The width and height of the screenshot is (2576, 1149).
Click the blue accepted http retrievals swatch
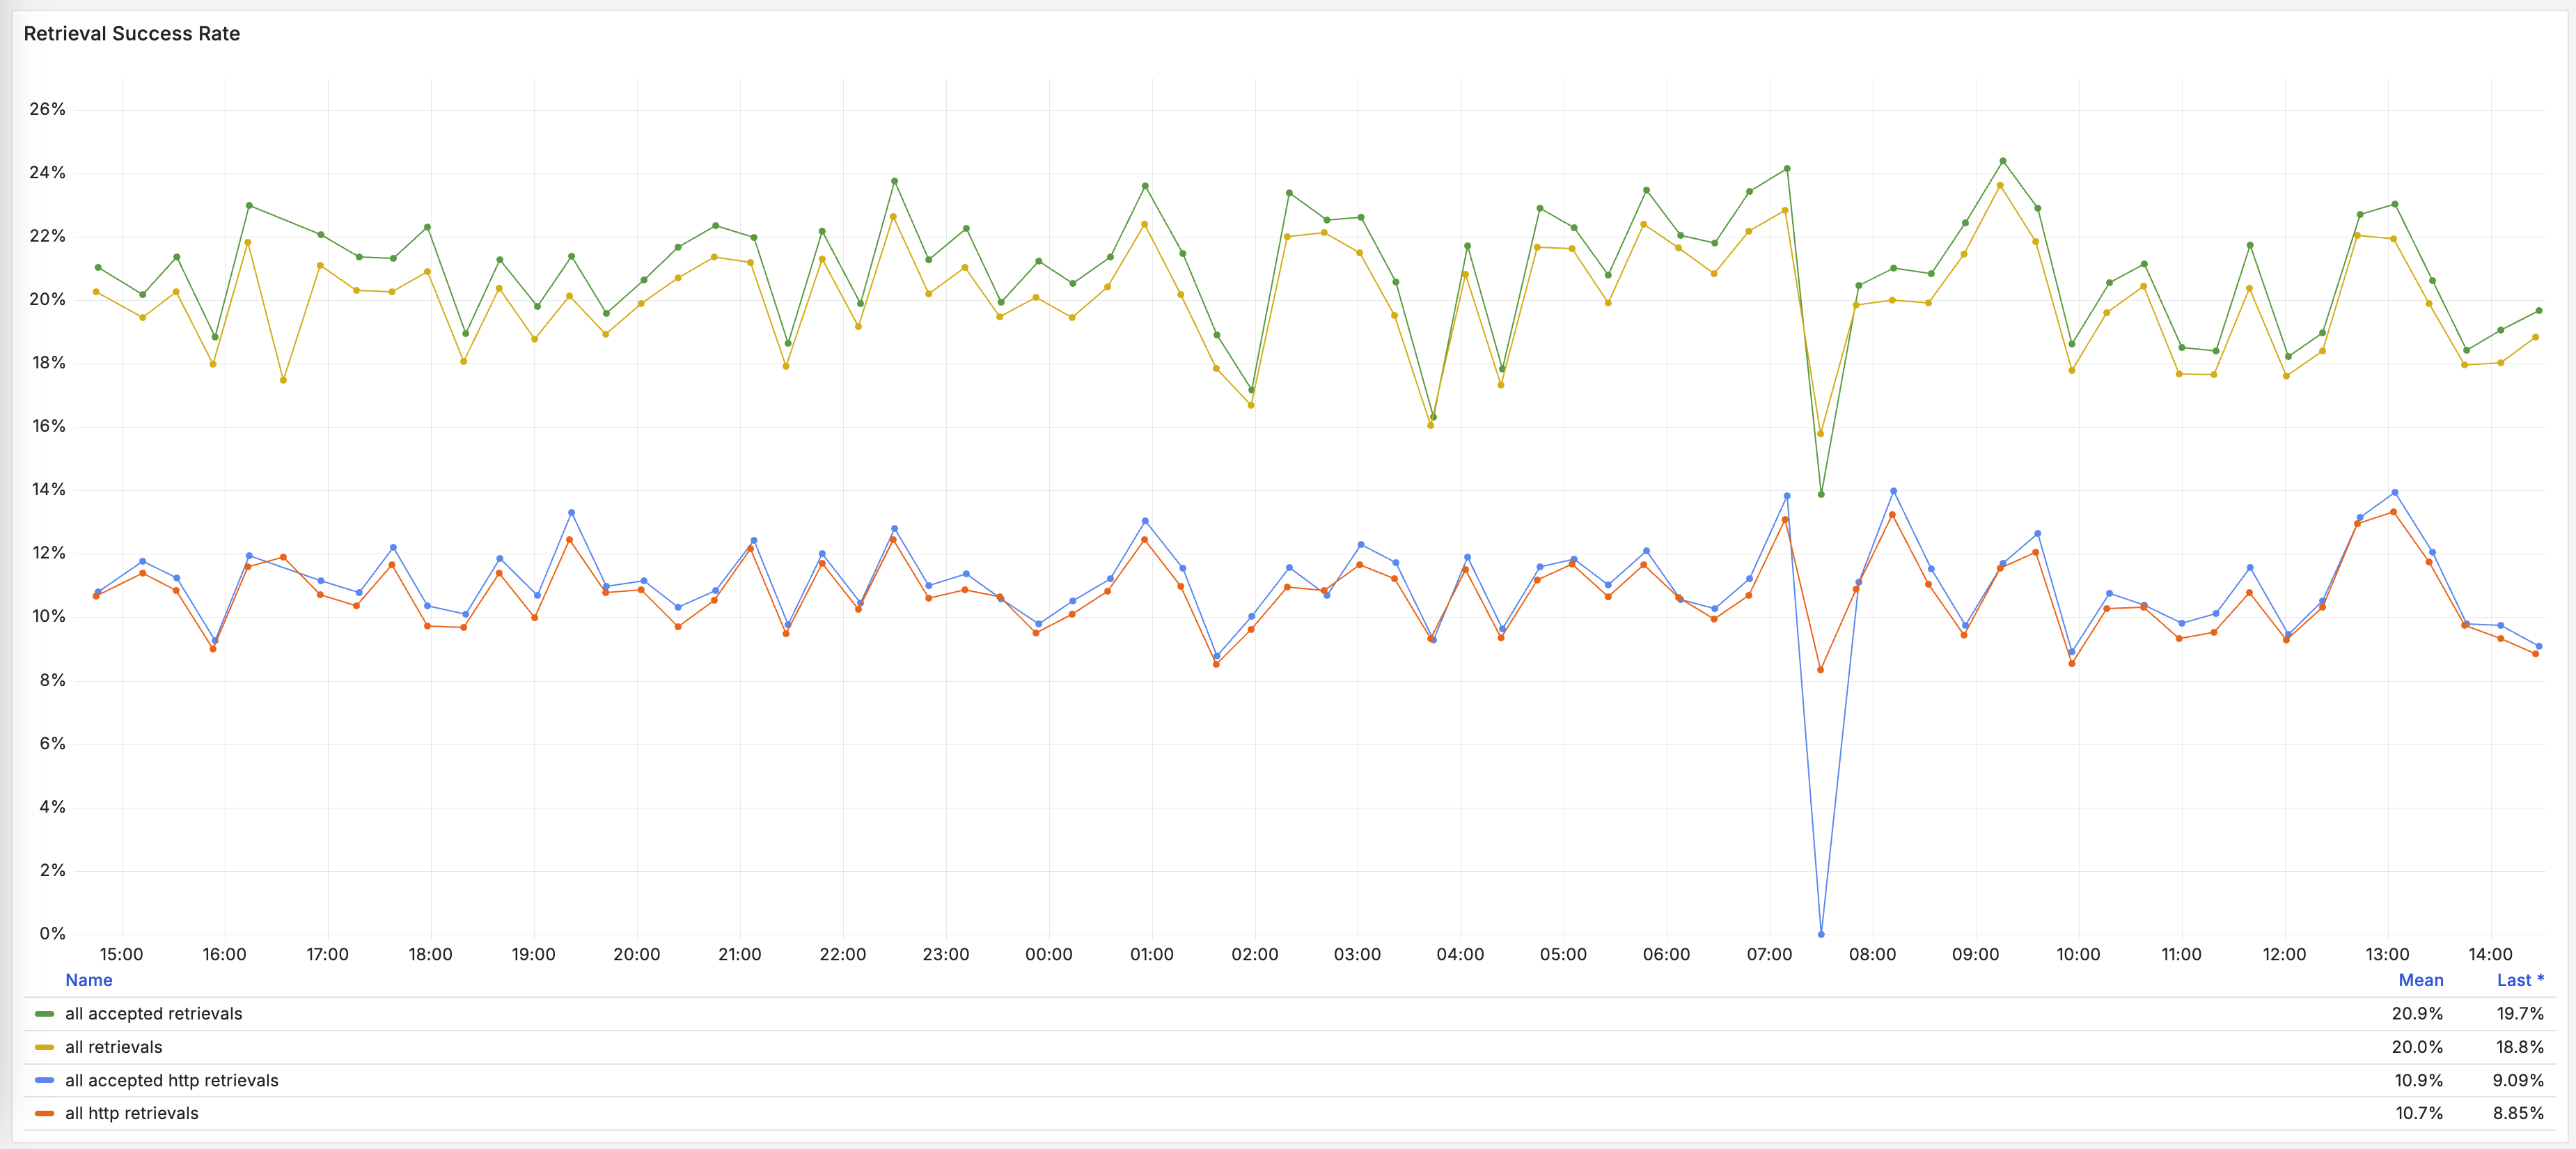(x=44, y=1080)
